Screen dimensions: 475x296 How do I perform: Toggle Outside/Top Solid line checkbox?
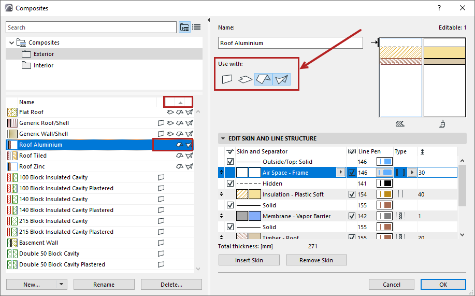coord(230,162)
